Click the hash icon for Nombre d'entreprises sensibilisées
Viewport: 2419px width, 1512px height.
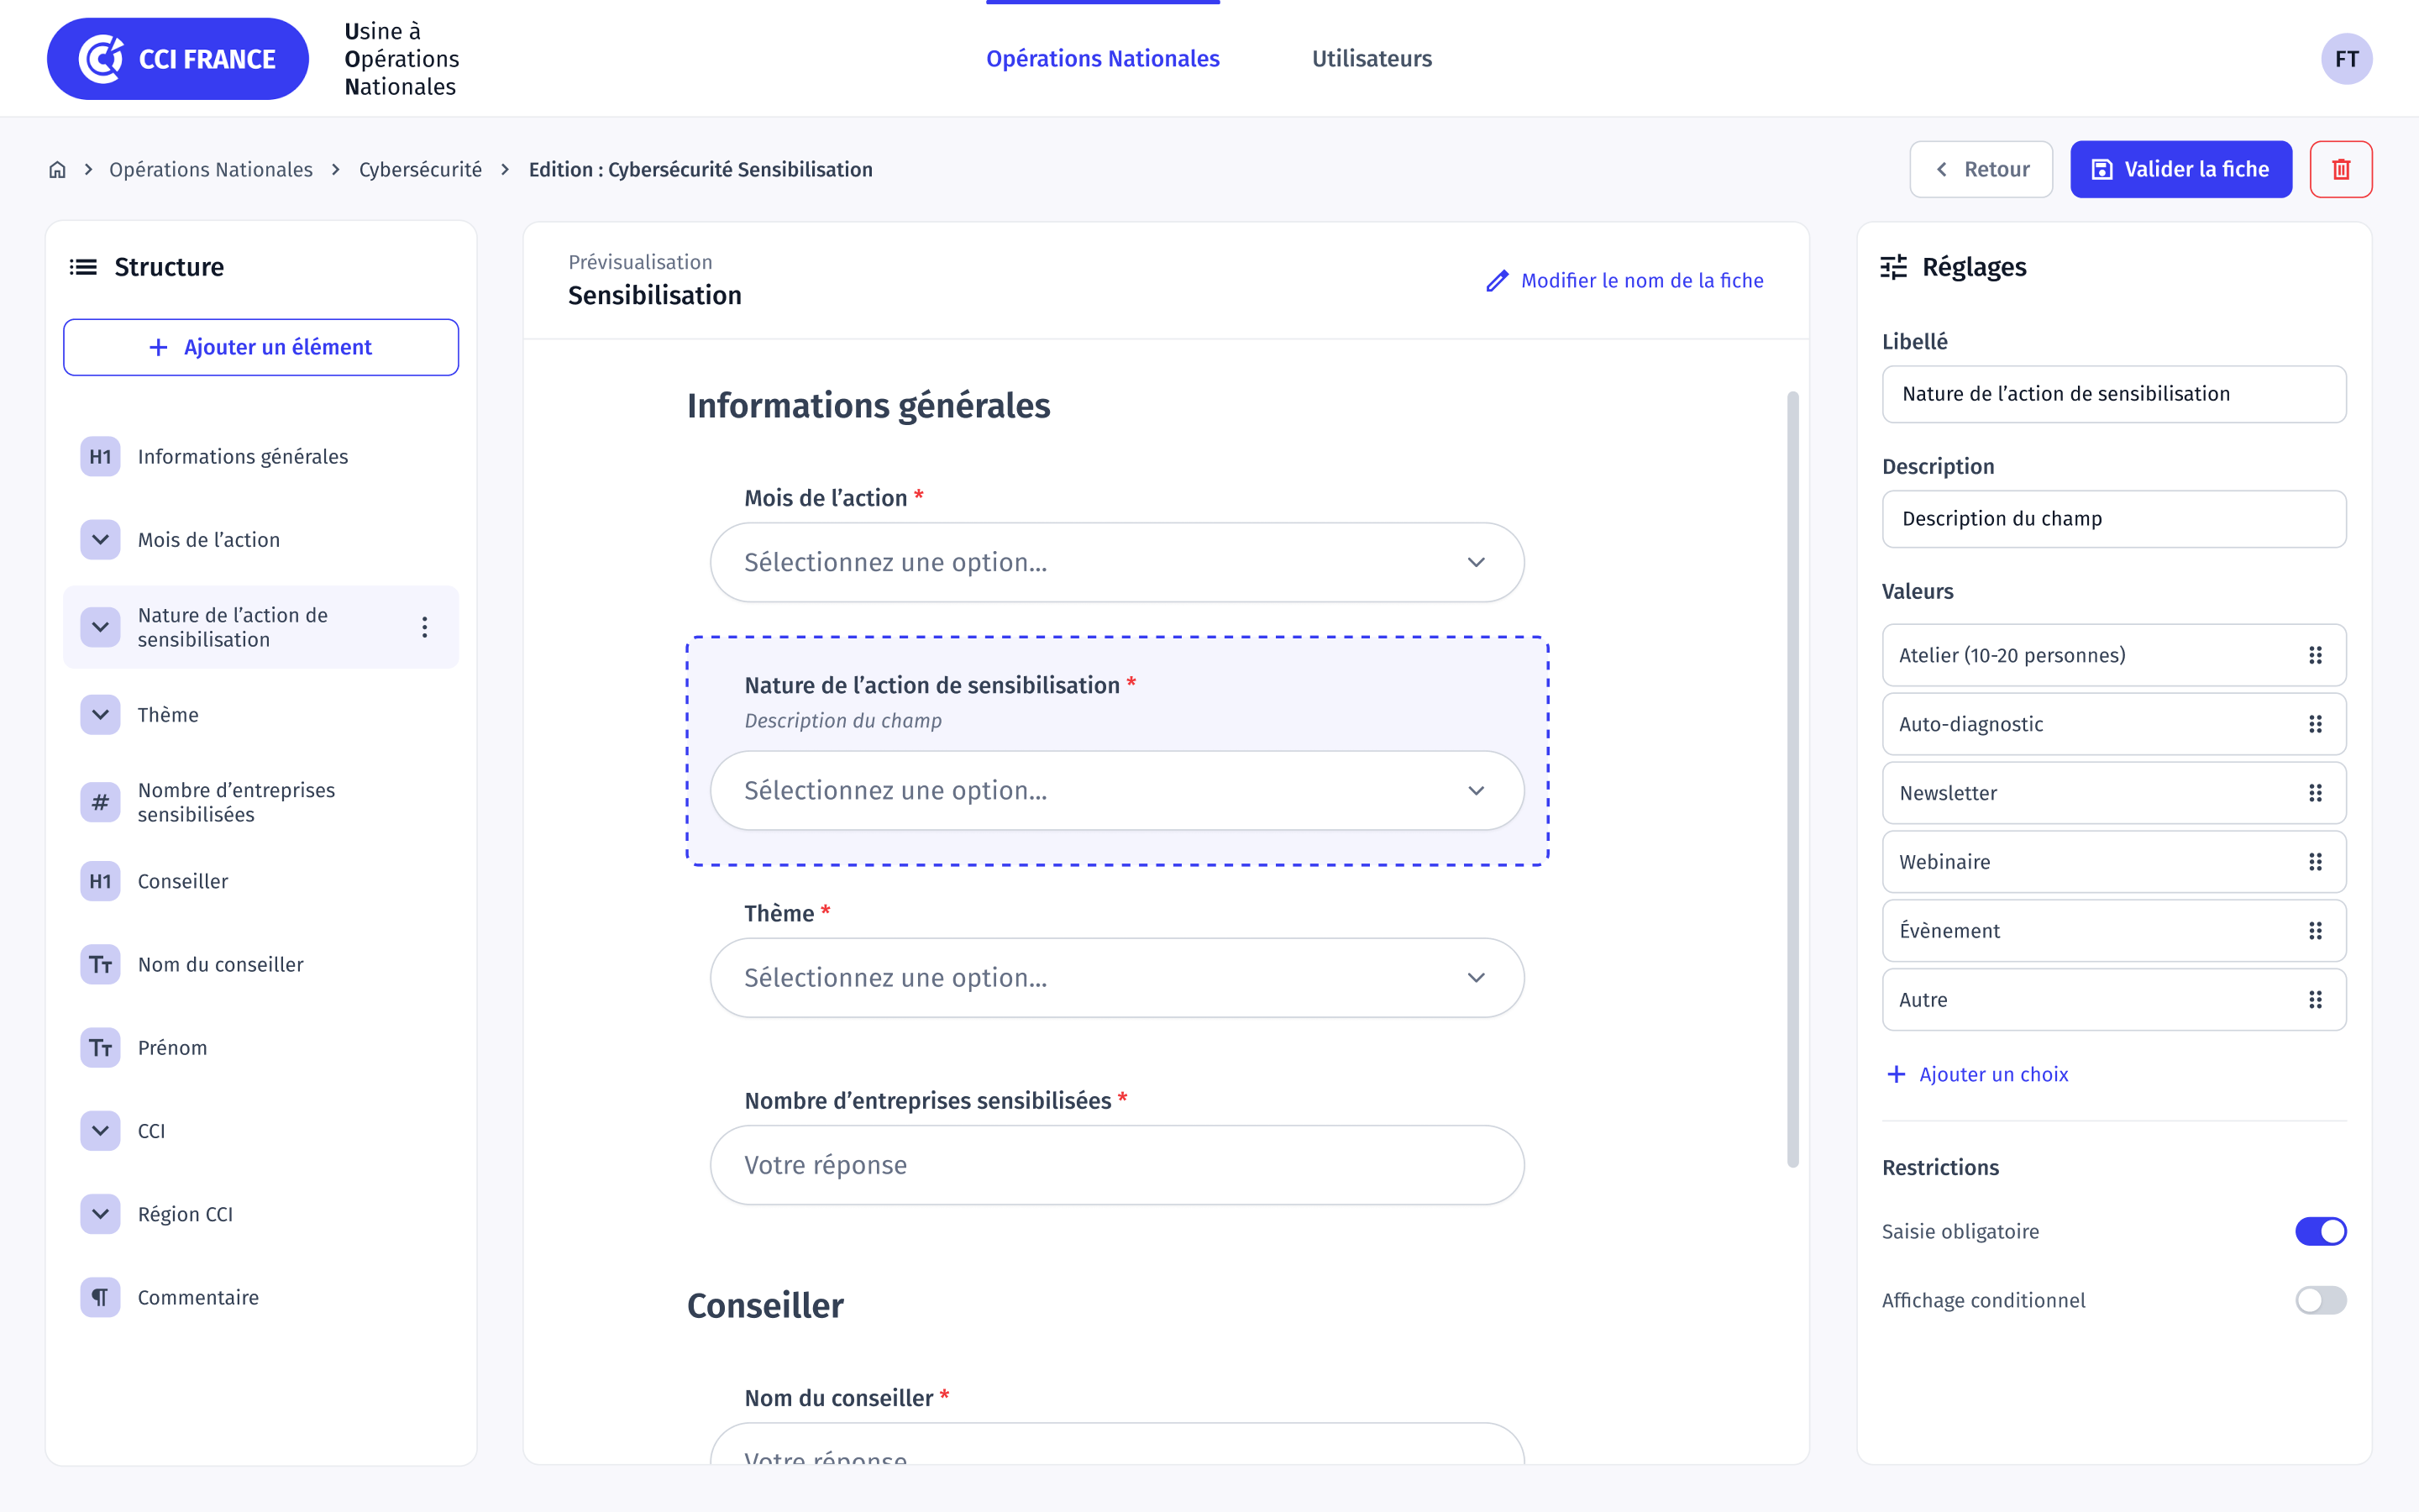100,802
